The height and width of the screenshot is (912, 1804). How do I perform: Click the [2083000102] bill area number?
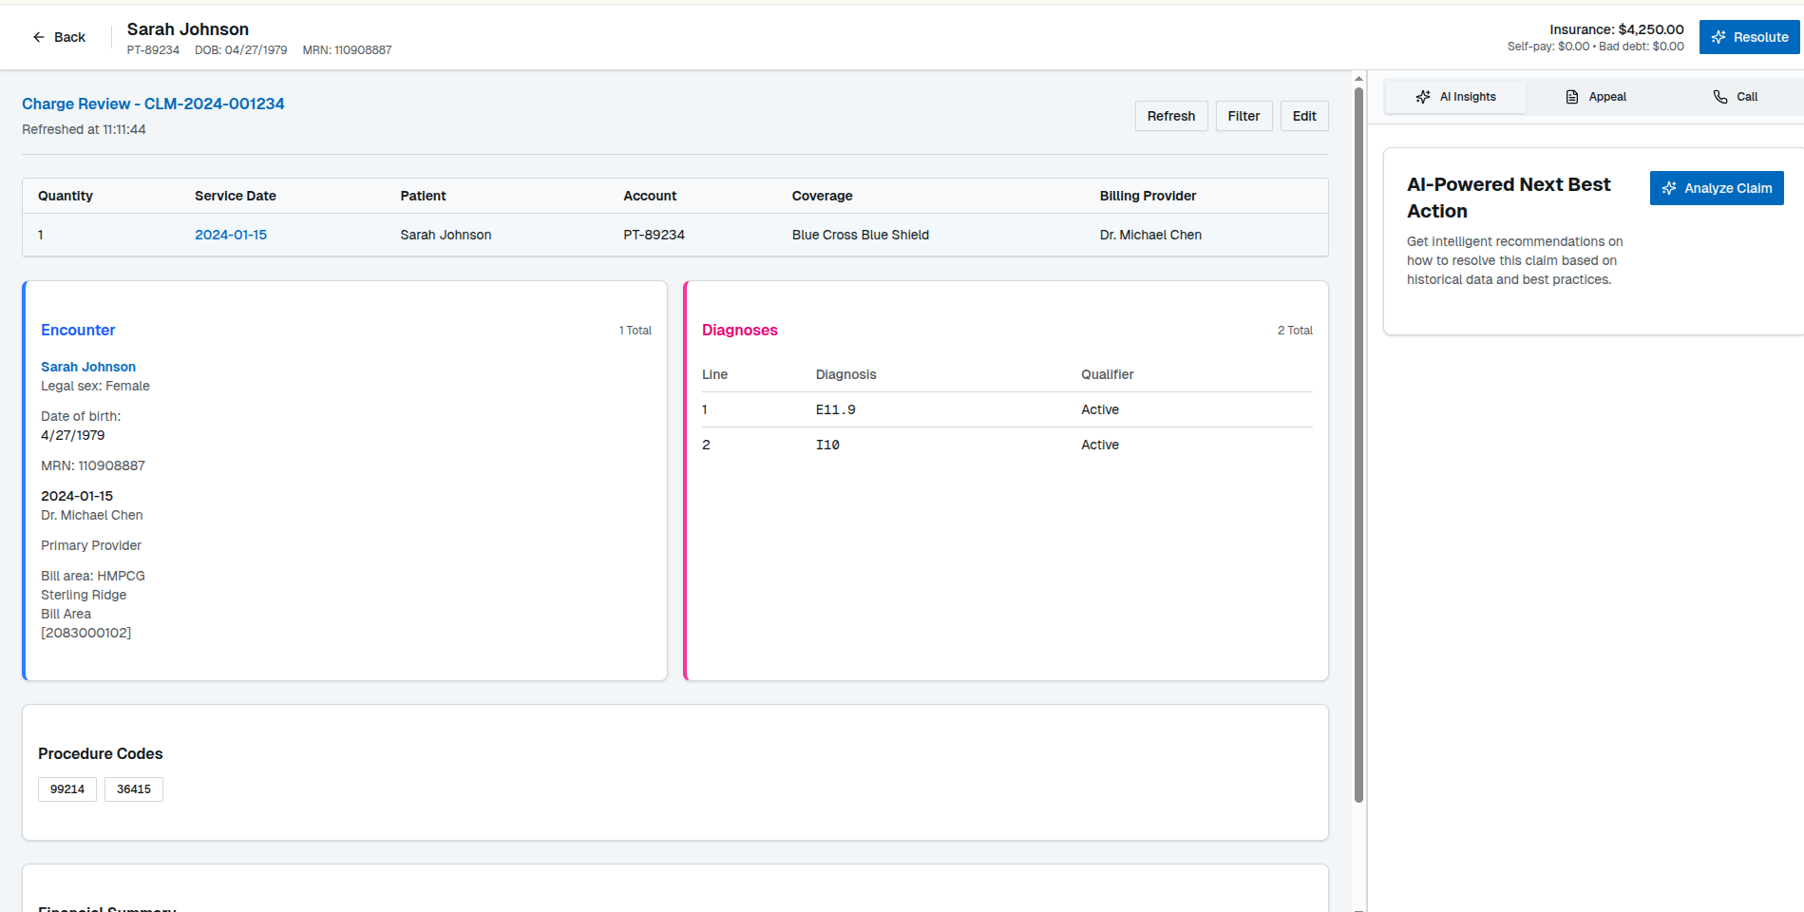(x=86, y=633)
